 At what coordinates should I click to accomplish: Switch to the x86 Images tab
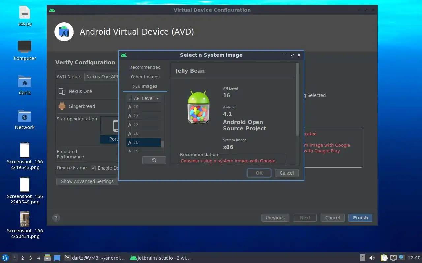145,86
